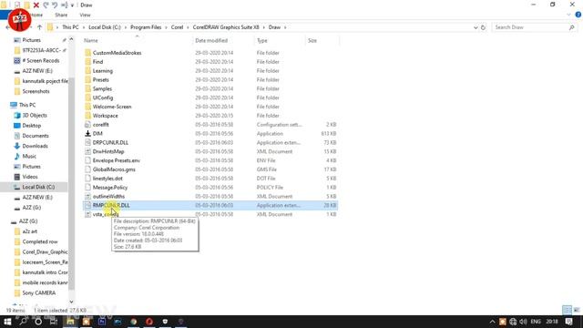Viewport: 583px width, 328px height.
Task: Select the Workspace folder
Action: tap(106, 116)
